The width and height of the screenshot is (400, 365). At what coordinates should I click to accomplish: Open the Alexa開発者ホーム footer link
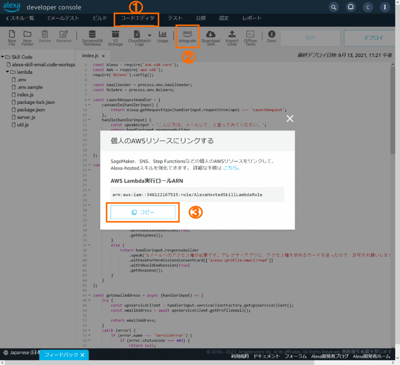[x=371, y=356]
